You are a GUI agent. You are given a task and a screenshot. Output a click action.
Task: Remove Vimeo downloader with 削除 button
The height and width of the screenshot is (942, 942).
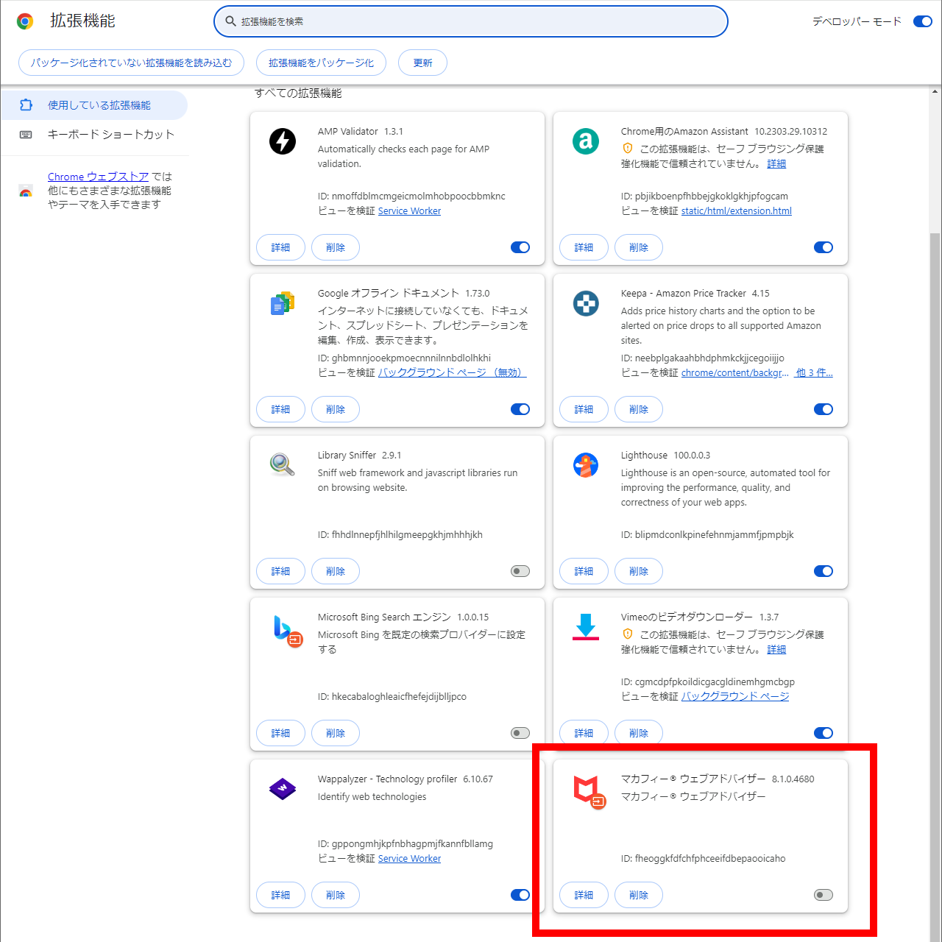pos(639,733)
